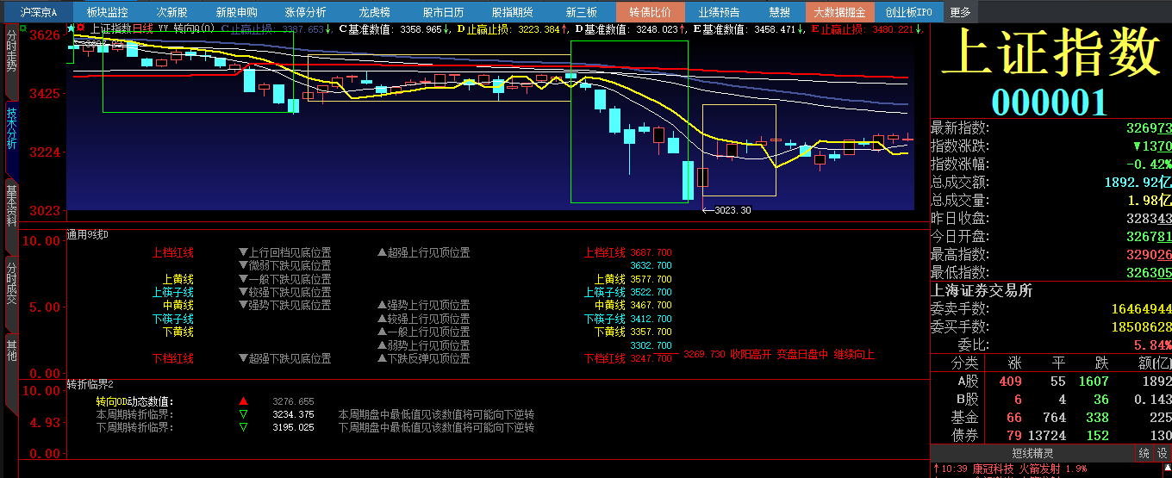Open the 设 settings button in 短线精灵 bar
The height and width of the screenshot is (478, 1172).
[x=1162, y=453]
